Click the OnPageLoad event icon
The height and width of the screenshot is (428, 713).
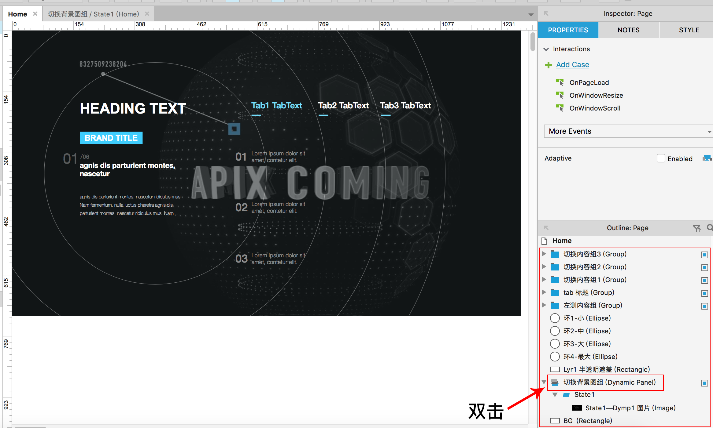click(560, 82)
